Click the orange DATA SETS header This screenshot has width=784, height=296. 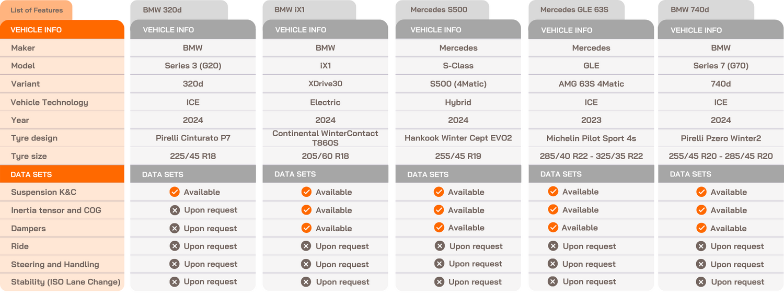coord(62,174)
